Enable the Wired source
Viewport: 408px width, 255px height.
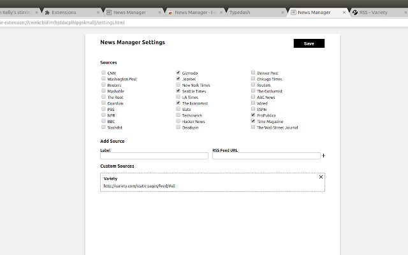(x=253, y=103)
